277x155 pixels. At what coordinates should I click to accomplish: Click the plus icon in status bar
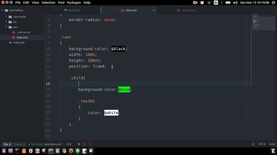point(79,144)
